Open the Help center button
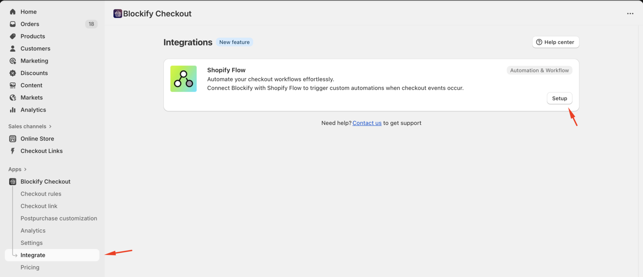The image size is (643, 277). (x=556, y=42)
